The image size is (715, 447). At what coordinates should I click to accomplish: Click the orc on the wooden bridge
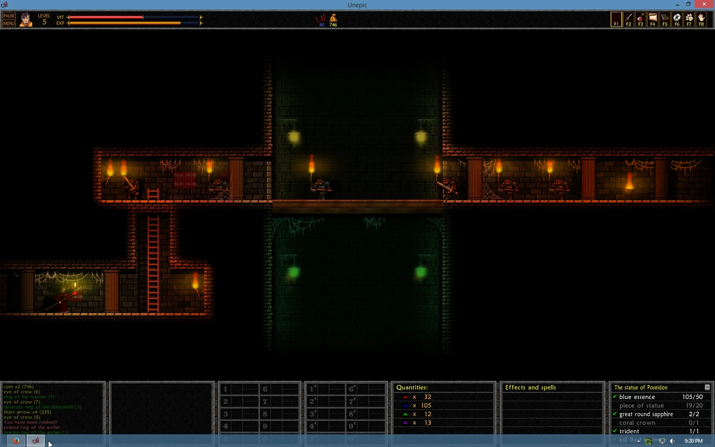321,189
